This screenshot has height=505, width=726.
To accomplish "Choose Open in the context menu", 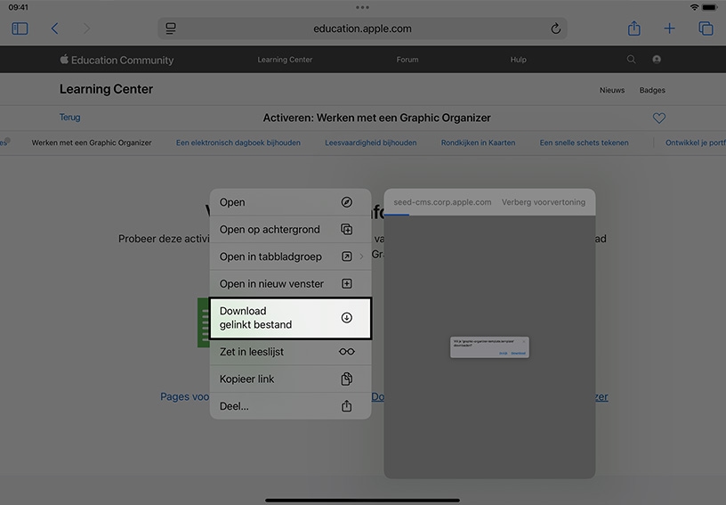I will [290, 202].
